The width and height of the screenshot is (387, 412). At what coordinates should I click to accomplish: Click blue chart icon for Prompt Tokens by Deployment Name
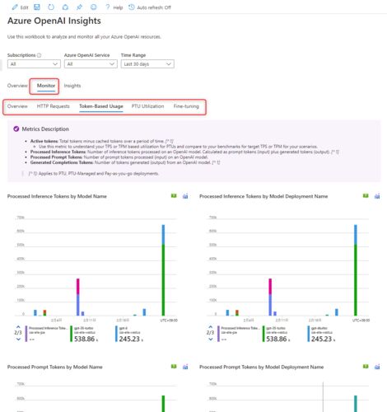pos(377,367)
